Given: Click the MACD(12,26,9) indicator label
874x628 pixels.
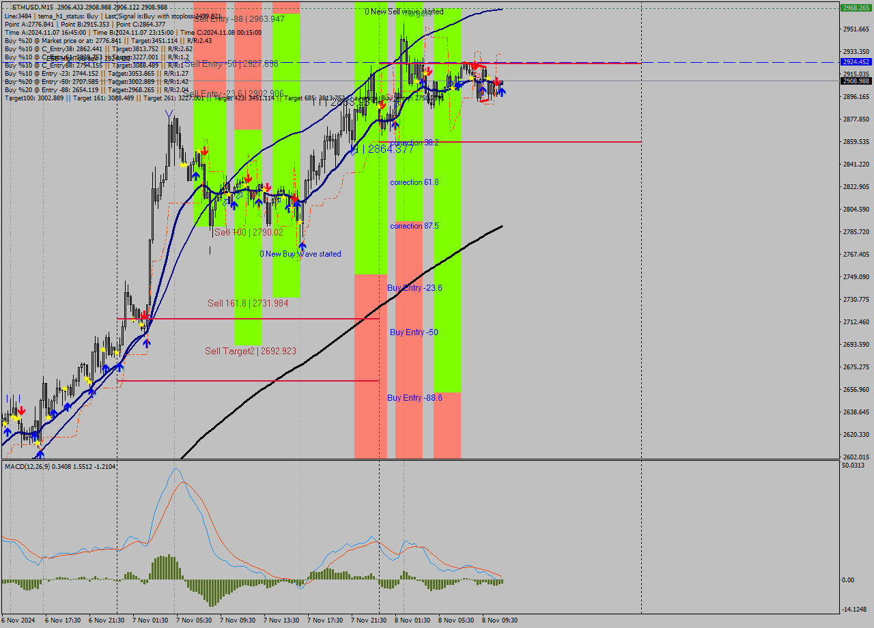Looking at the screenshot, I should pyautogui.click(x=60, y=466).
